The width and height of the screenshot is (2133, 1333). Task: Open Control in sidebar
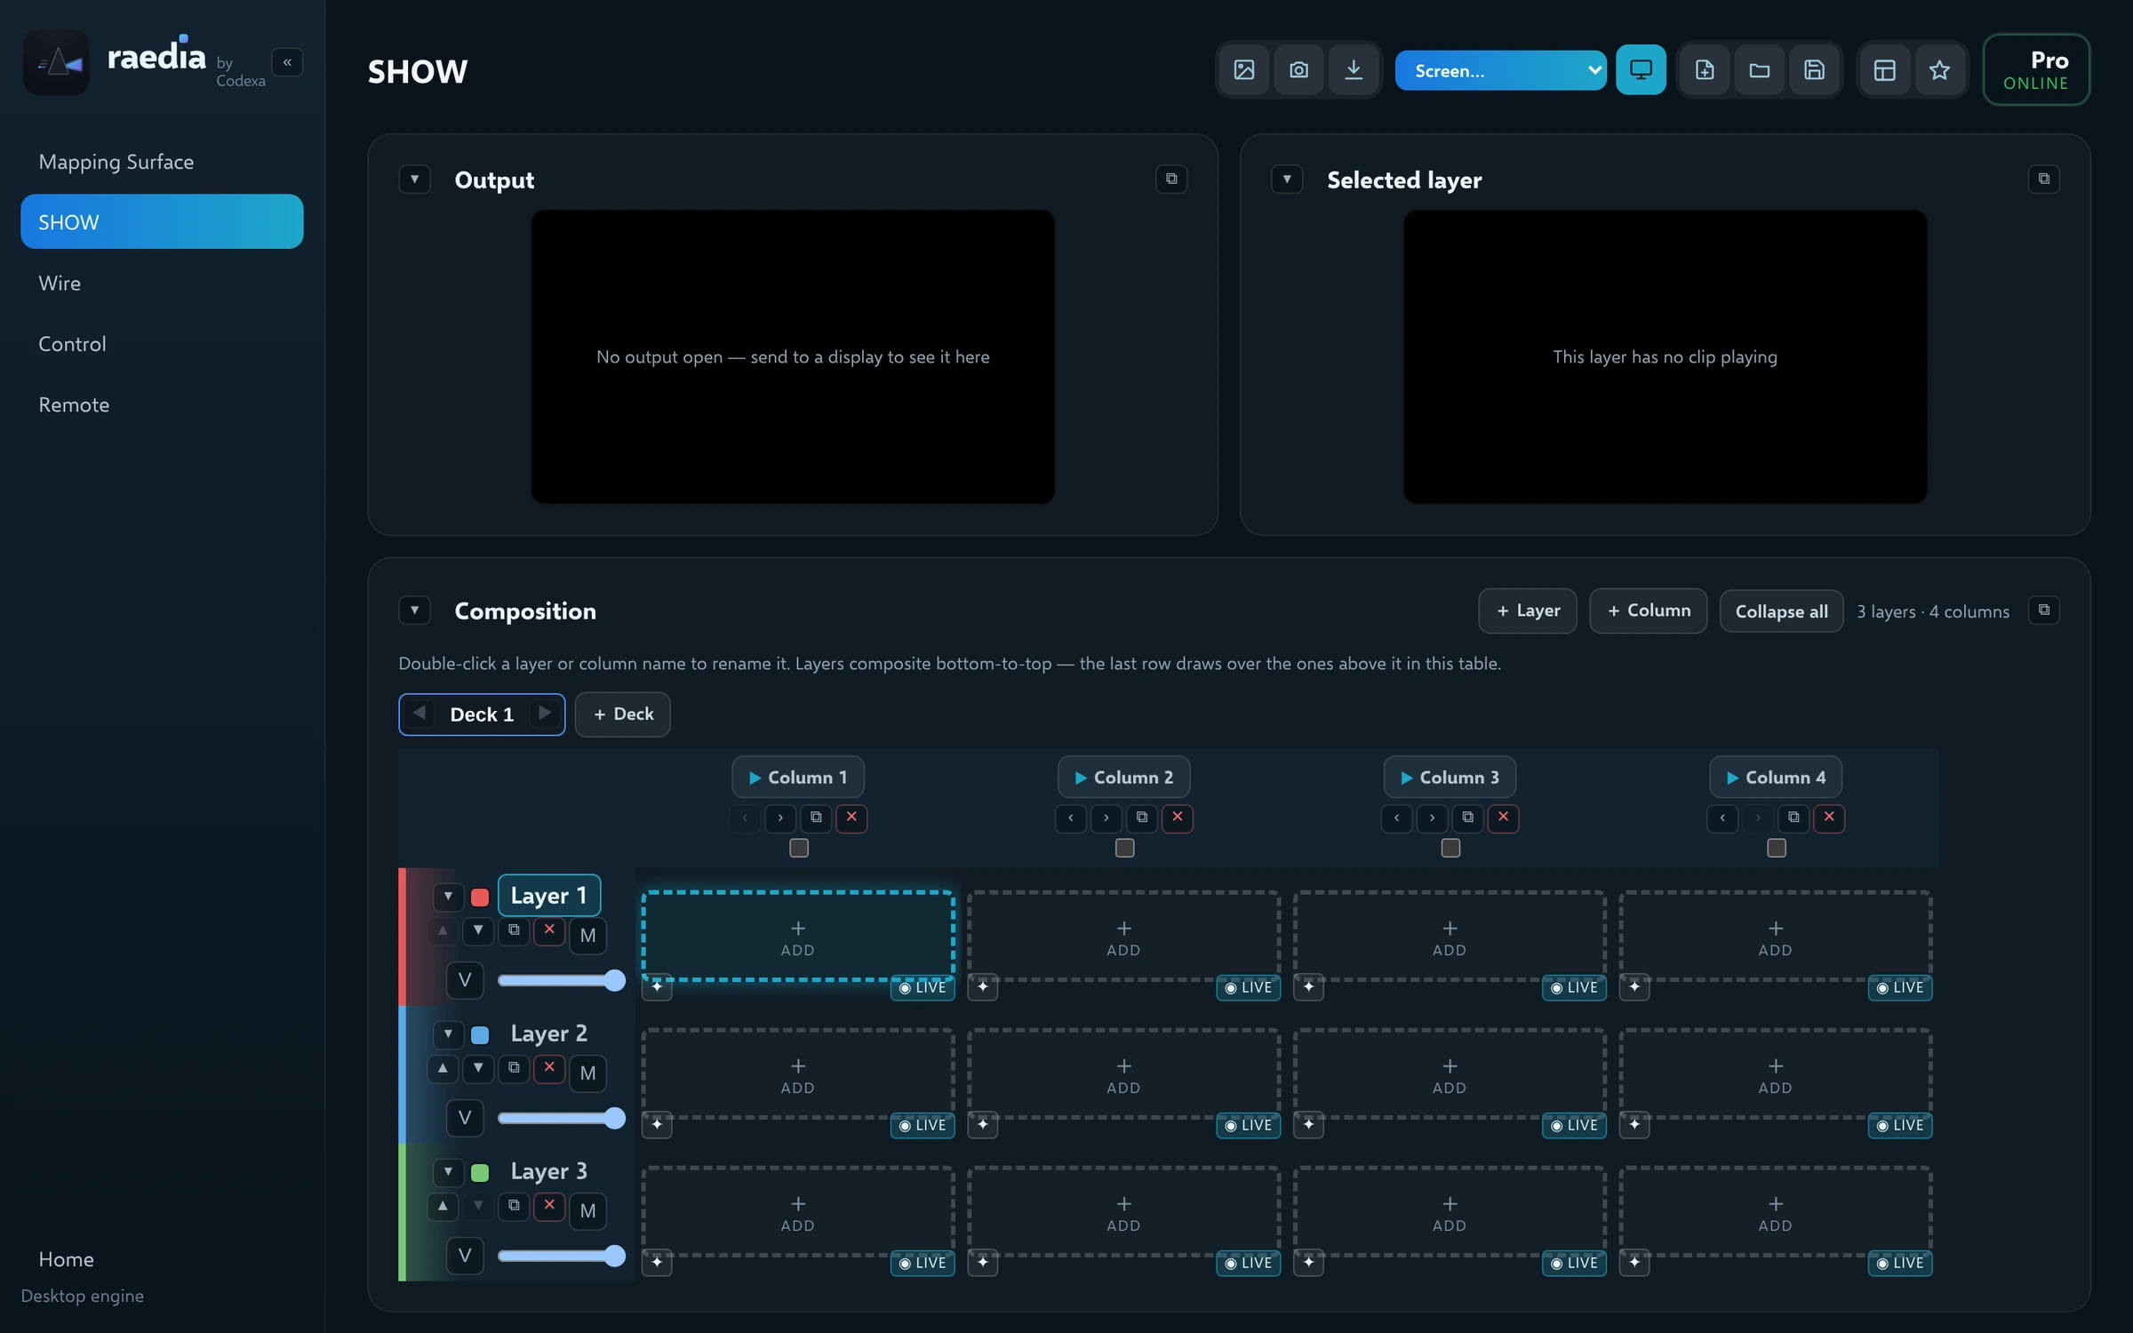coord(162,343)
